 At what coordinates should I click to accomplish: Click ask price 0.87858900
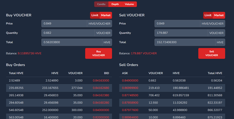pos(130,103)
